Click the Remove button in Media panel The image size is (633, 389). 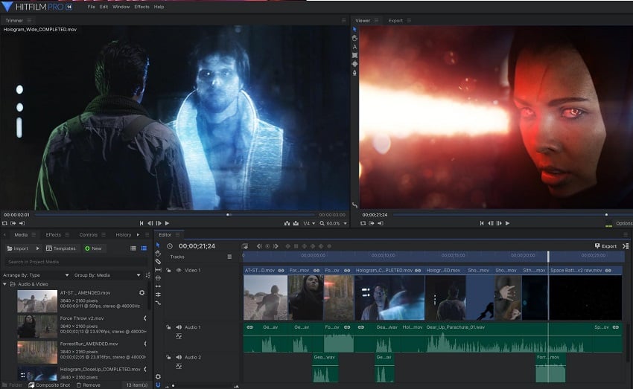click(x=89, y=385)
